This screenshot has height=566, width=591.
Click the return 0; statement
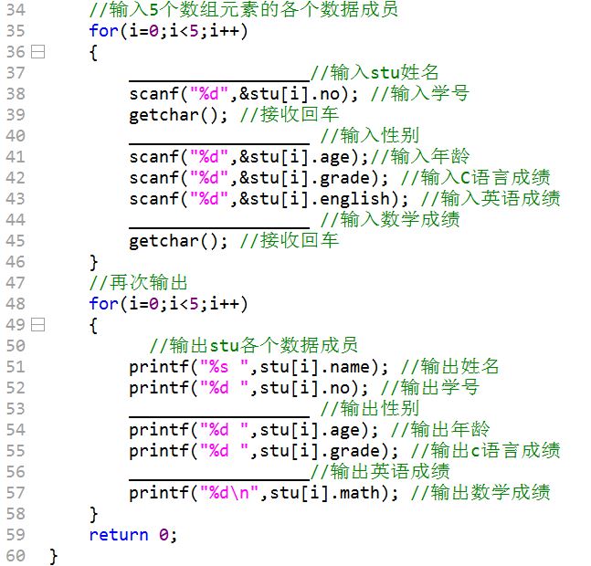coord(133,535)
